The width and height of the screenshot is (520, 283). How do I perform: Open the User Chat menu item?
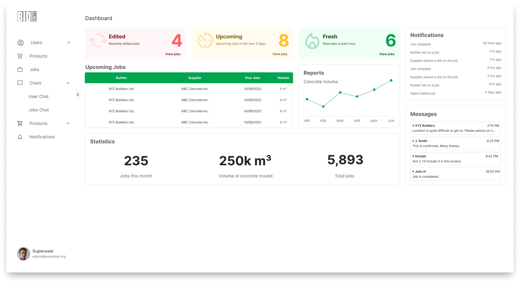pos(39,96)
